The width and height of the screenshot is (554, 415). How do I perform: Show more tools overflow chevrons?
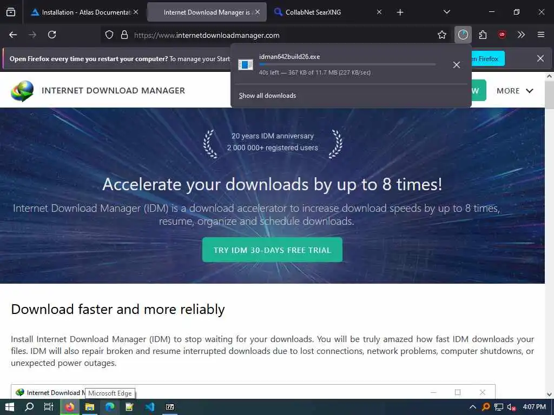521,35
